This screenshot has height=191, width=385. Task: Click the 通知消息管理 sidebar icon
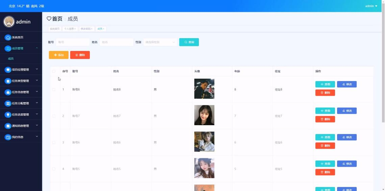[8, 126]
